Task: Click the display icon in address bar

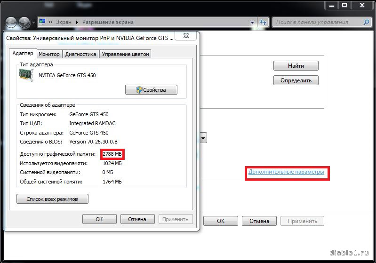Action: (x=42, y=22)
